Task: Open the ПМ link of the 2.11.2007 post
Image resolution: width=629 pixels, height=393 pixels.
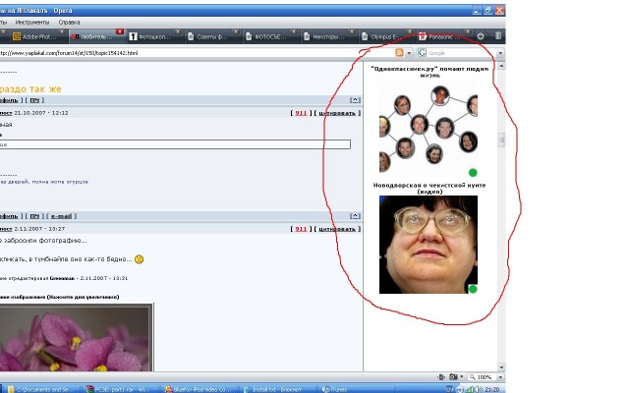Action: coord(34,216)
